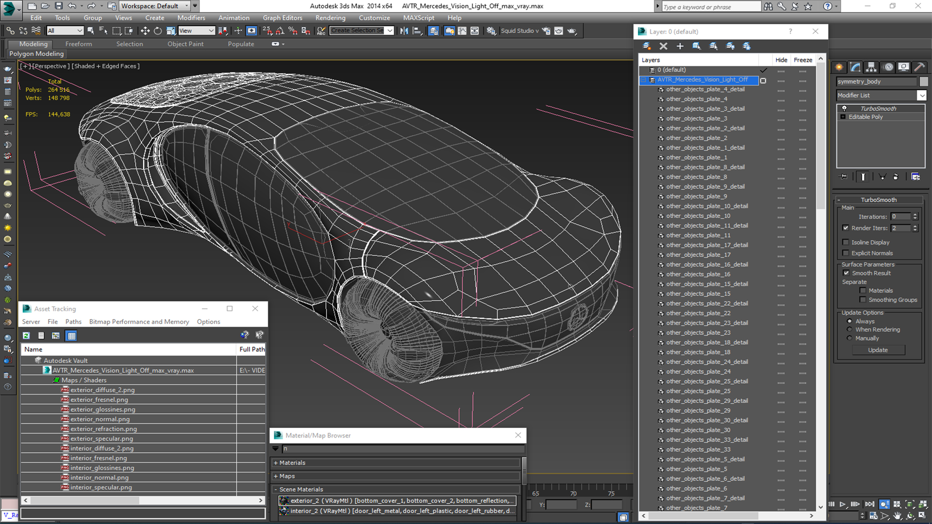Switch to the Freeform ribbon tab
The height and width of the screenshot is (524, 932).
pos(79,44)
